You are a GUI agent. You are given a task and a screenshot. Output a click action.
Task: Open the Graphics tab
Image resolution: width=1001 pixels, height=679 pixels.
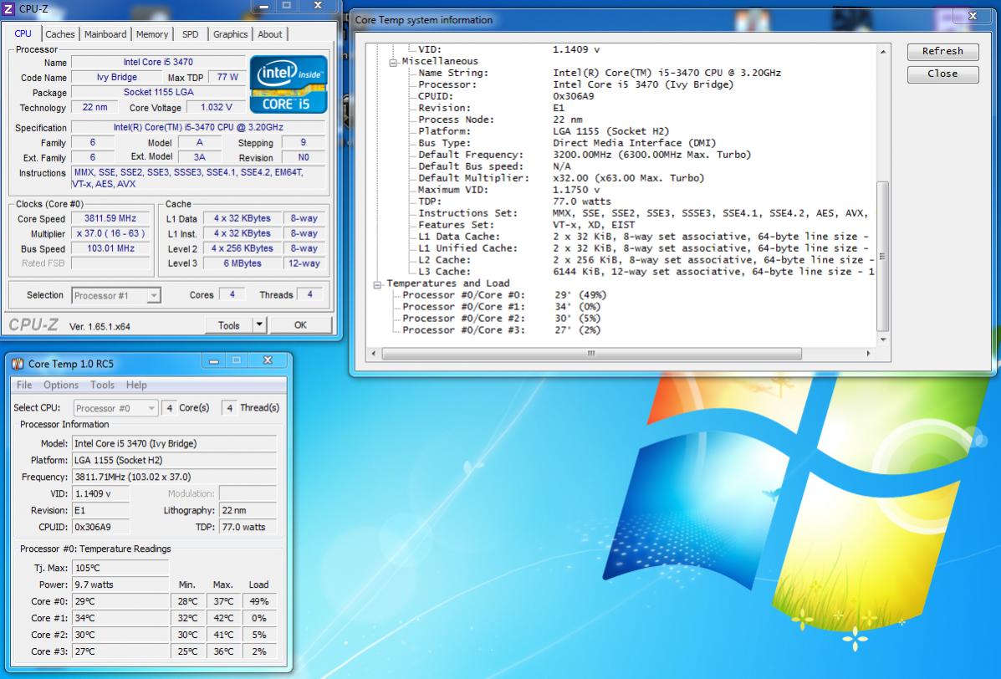click(x=231, y=34)
